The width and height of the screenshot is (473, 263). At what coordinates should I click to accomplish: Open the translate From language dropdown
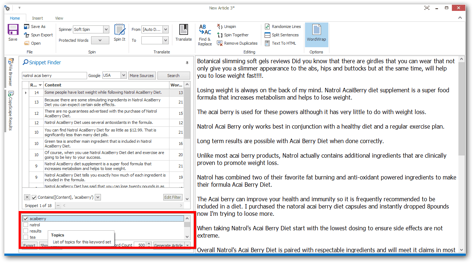165,29
